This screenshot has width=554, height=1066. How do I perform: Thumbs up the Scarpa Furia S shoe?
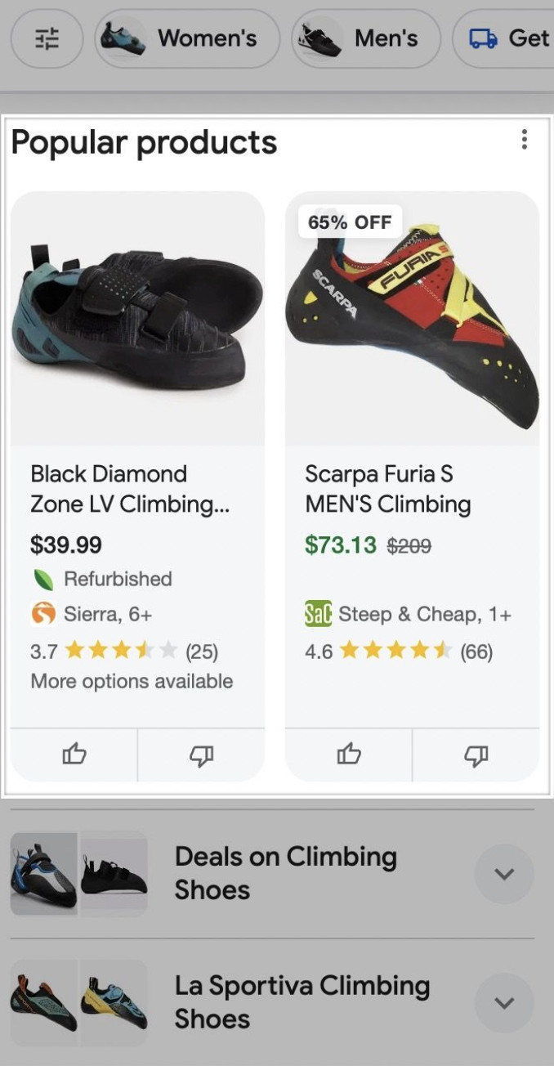(349, 754)
